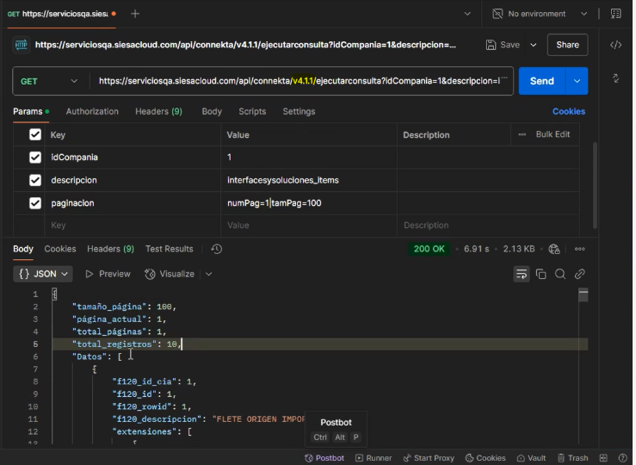Toggle line wrap icon in response toolbar
Viewport: 636px width, 465px height.
522,274
